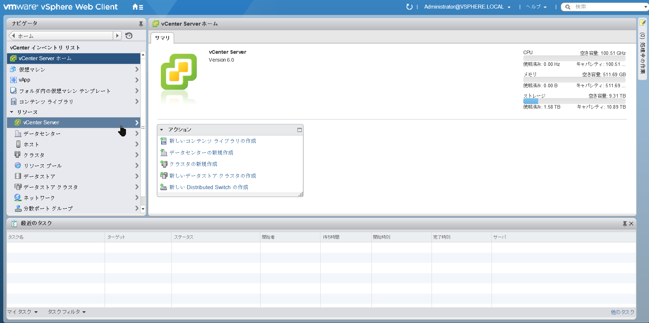This screenshot has height=323, width=649.
Task: Open クラスタの新規作成 link
Action: [193, 164]
